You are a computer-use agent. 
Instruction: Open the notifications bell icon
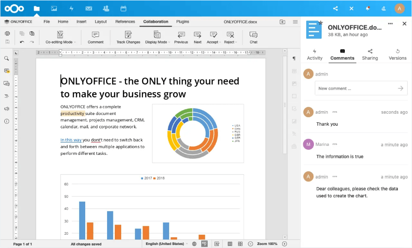[x=367, y=9]
